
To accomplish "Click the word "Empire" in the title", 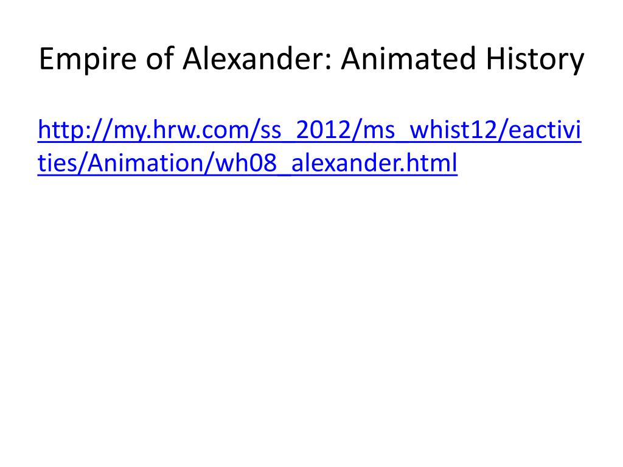I will click(x=88, y=60).
